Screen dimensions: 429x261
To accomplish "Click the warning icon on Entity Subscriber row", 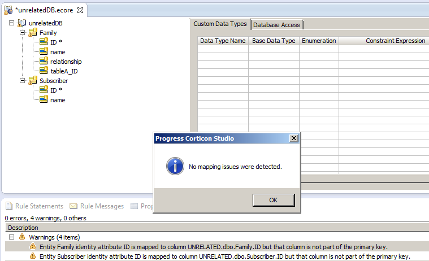I will tap(33, 256).
